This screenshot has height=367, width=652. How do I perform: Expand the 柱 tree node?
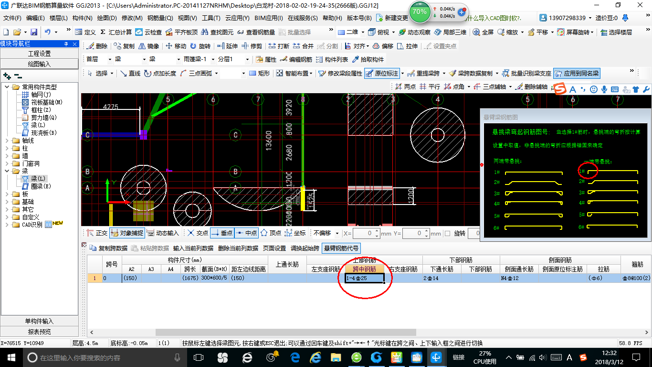[x=8, y=148]
